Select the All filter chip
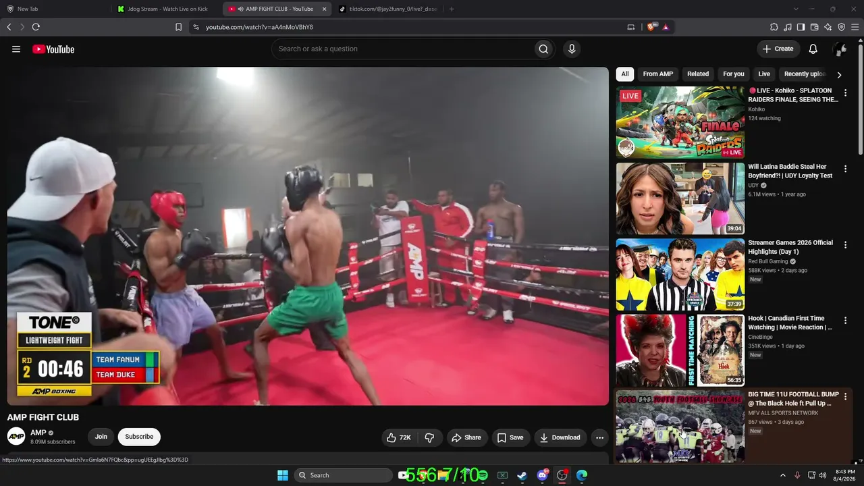The image size is (864, 486). pyautogui.click(x=625, y=74)
